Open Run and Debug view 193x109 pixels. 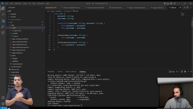click(3, 27)
